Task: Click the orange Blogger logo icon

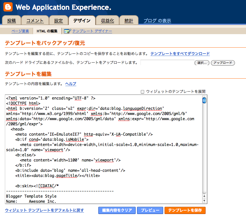Action: pos(8,7)
